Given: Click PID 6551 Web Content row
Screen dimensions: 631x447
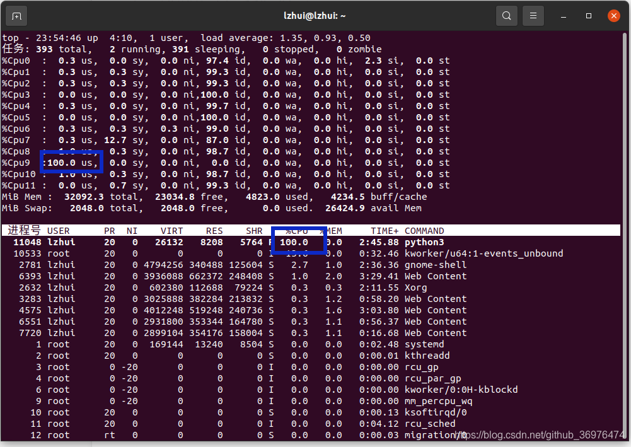Looking at the screenshot, I should click(x=310, y=322).
